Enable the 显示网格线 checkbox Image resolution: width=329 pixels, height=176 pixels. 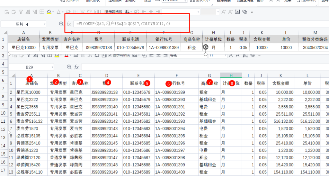coord(102,12)
